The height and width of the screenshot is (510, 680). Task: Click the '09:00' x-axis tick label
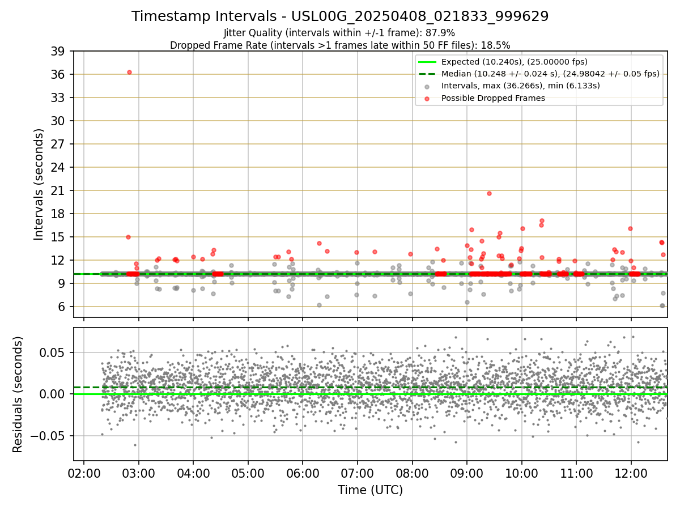pos(467,473)
